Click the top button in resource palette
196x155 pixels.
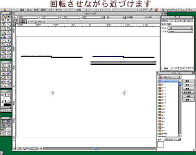(188, 81)
